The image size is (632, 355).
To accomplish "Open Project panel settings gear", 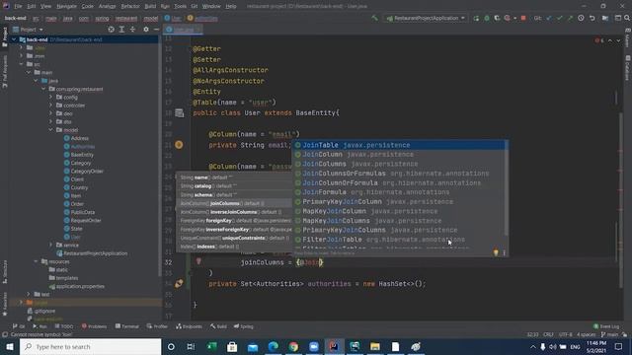I will [x=146, y=30].
